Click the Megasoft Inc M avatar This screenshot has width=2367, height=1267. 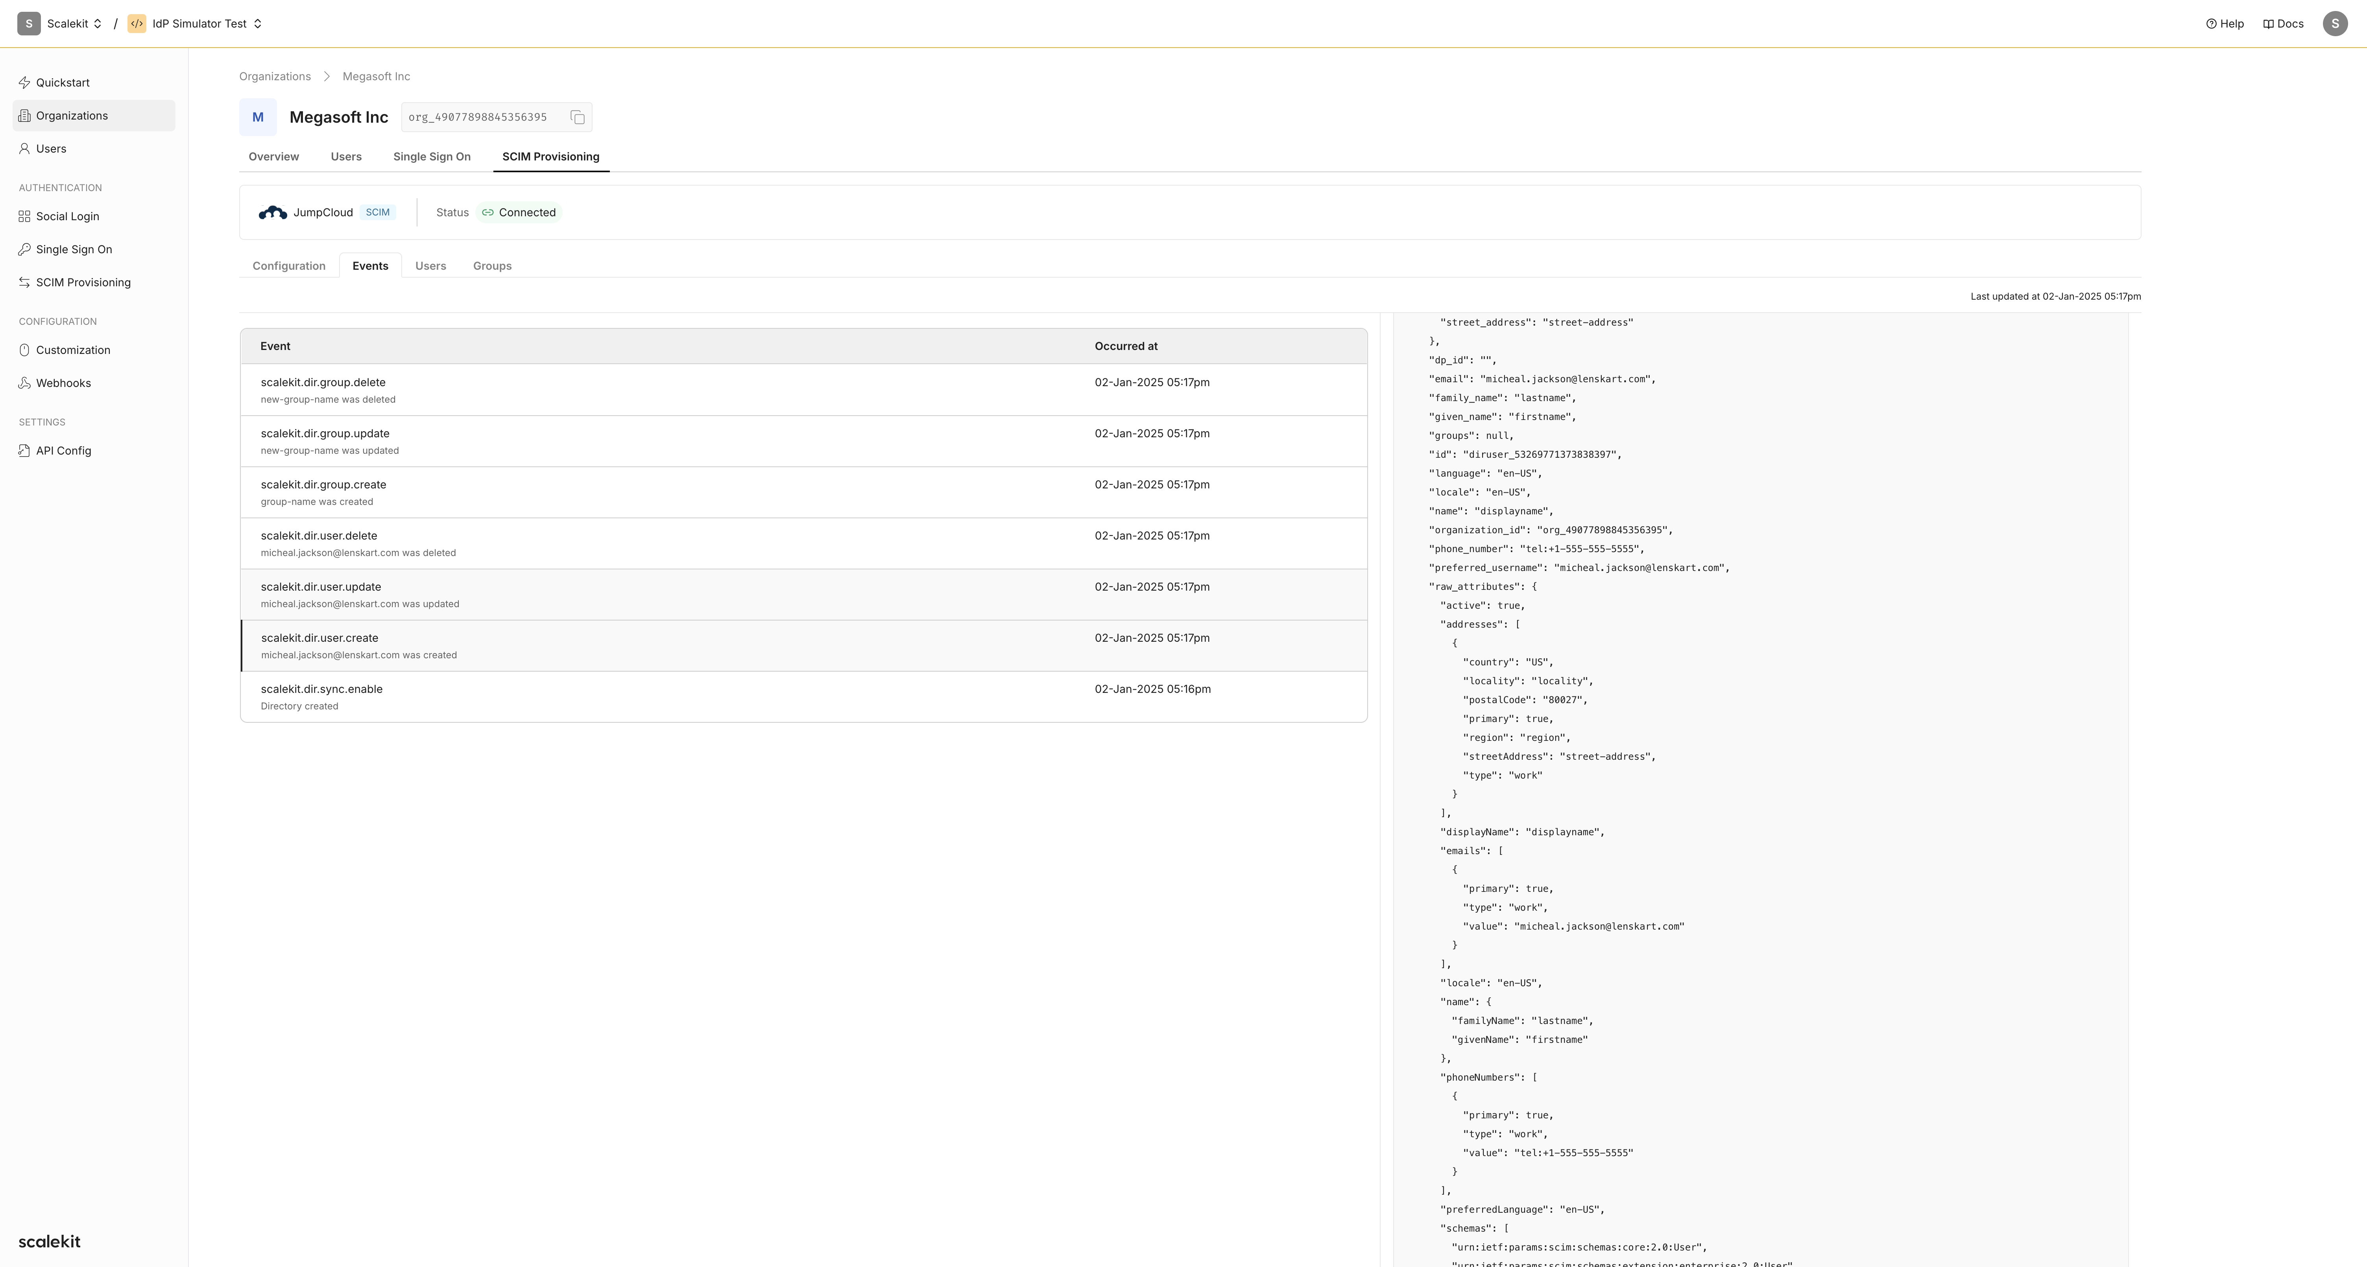pos(258,118)
